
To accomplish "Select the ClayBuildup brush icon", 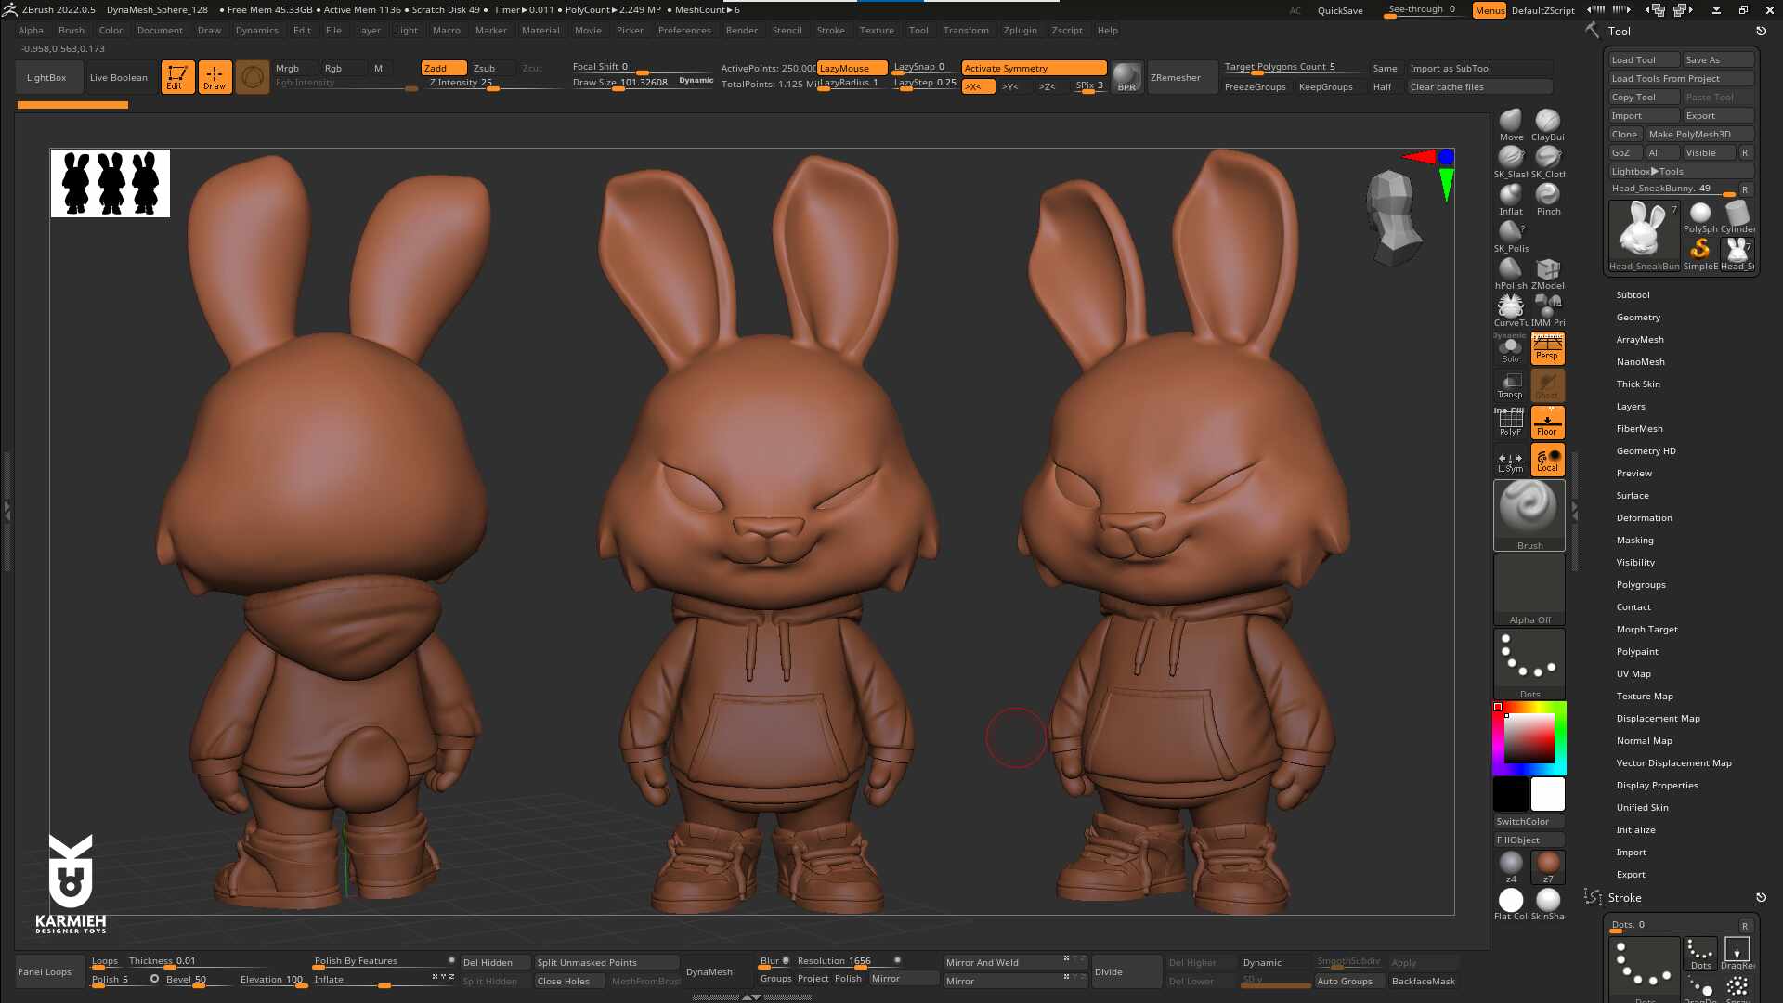I will point(1547,122).
